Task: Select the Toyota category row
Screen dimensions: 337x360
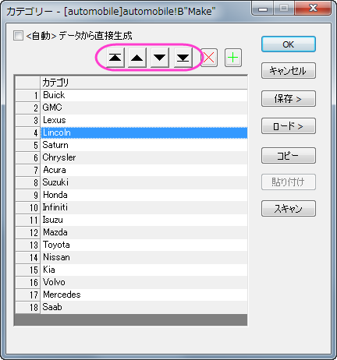Action: (144, 245)
